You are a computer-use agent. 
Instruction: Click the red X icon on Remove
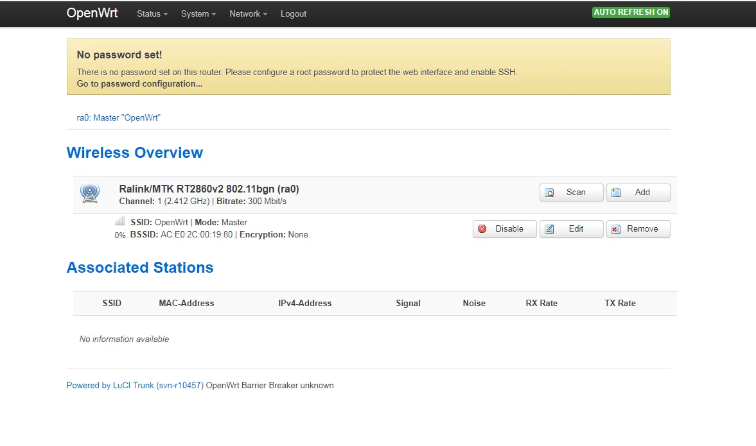click(x=616, y=229)
